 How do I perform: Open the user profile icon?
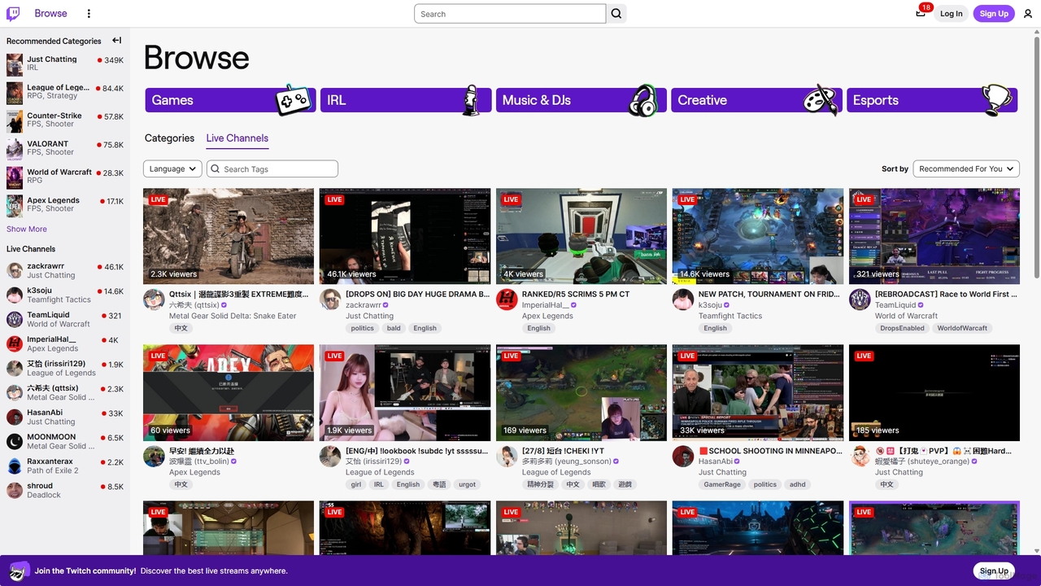pos(1028,13)
